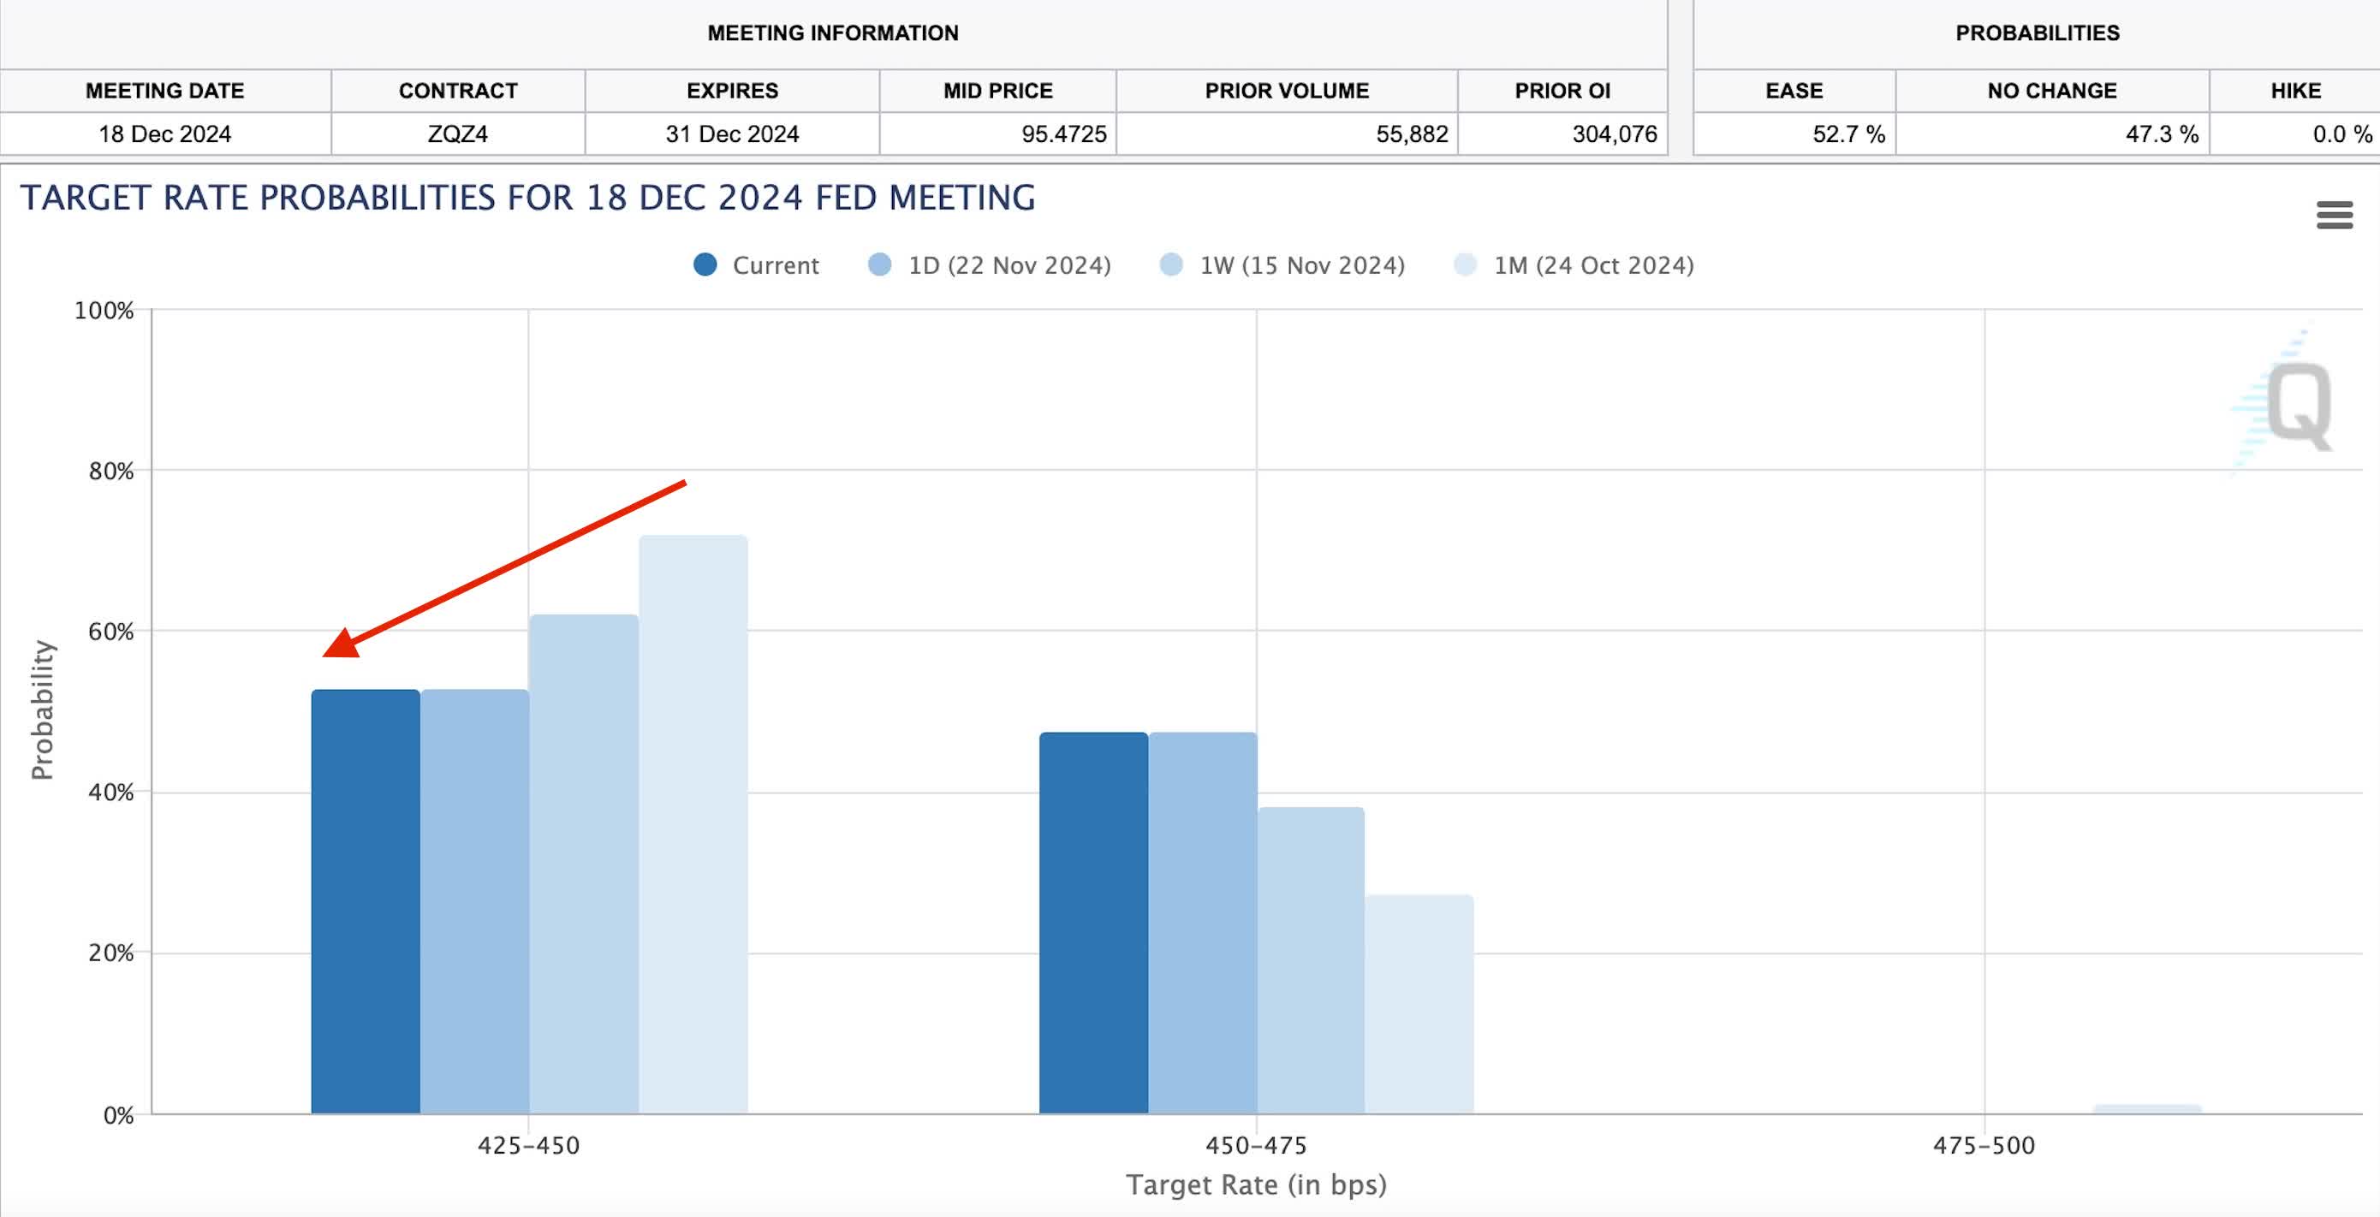
Task: Click the 1W bar for 450-475
Action: click(x=1310, y=959)
